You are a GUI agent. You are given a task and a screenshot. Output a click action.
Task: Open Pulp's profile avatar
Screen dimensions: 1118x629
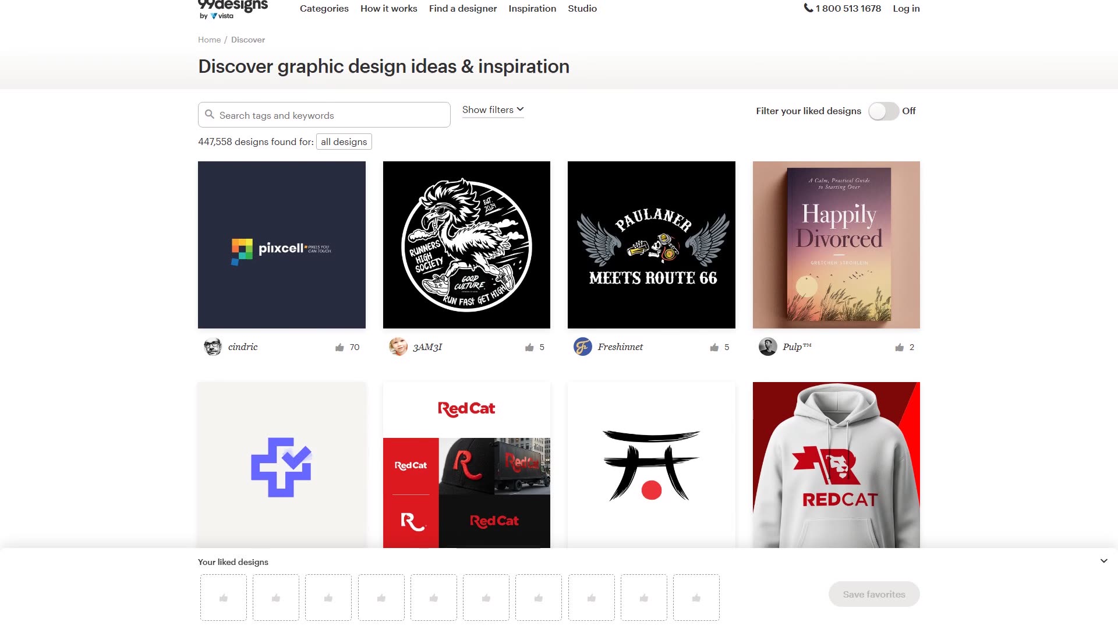[x=767, y=347]
